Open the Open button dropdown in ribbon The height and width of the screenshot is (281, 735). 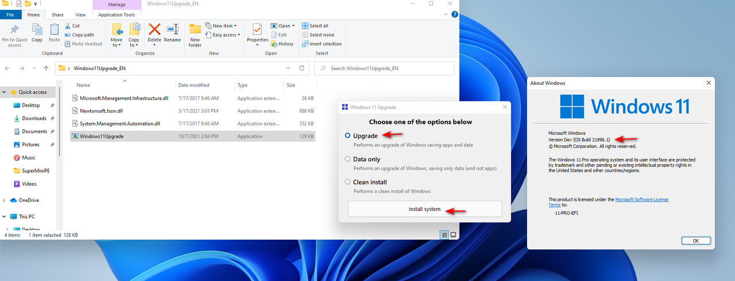point(283,26)
